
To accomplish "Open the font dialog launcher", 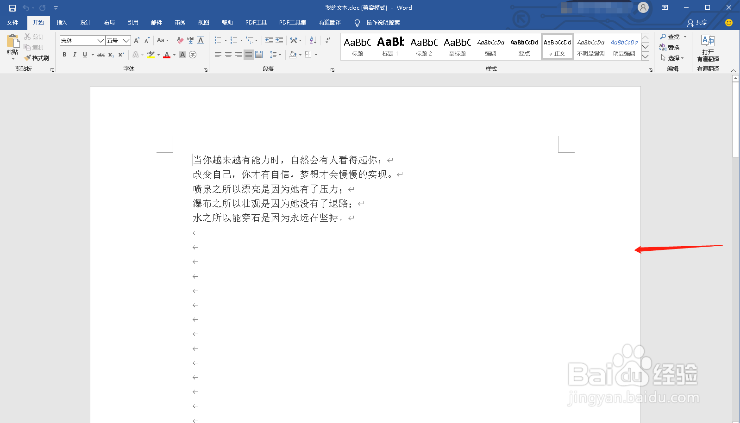I will 206,70.
